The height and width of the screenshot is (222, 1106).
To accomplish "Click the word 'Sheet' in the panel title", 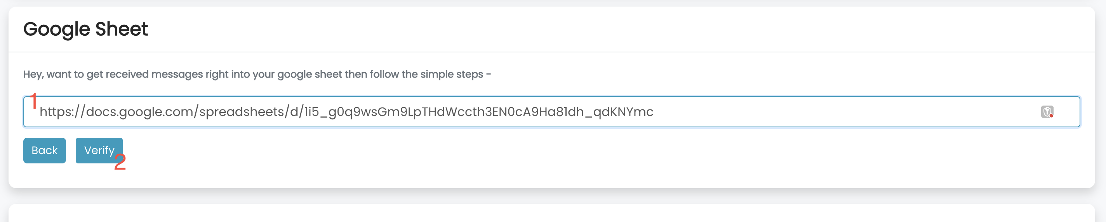I will point(122,29).
